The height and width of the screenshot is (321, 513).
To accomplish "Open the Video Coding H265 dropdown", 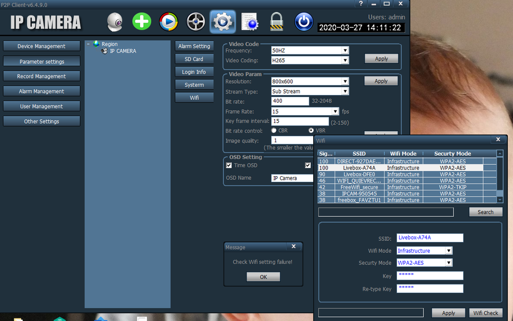I will [345, 61].
